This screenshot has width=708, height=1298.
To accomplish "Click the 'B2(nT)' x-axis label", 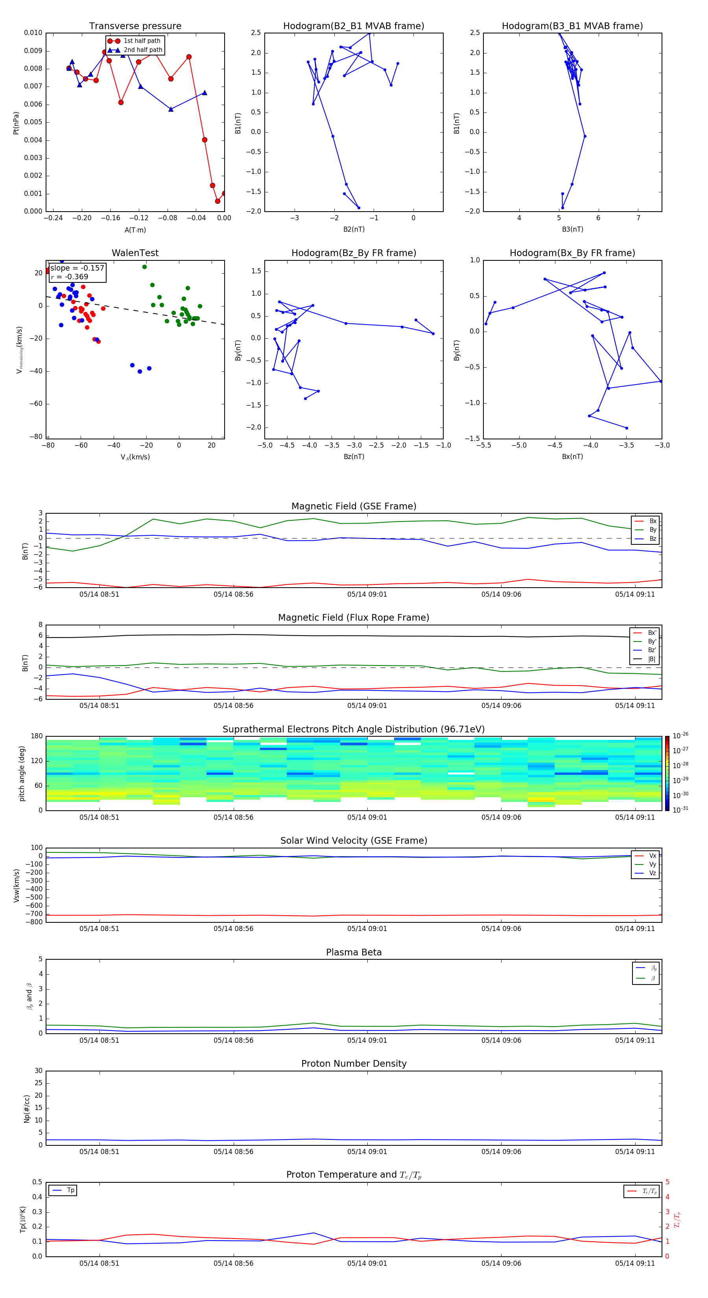I will coord(354,229).
